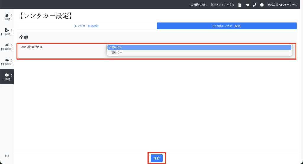This screenshot has height=164, width=303.
Task: Select the 【整備集計】 wrench icon
Action: tap(7, 45)
